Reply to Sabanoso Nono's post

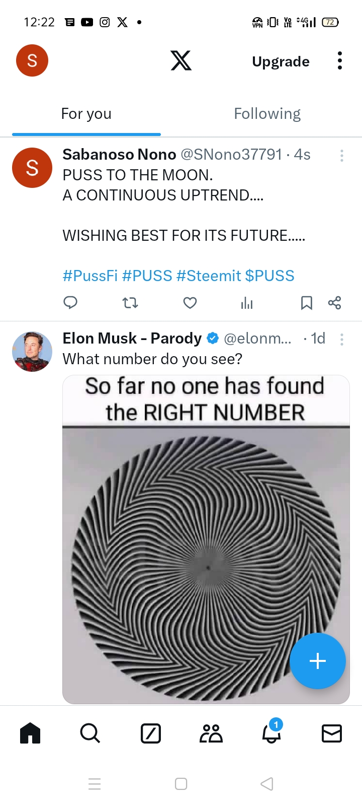point(70,302)
